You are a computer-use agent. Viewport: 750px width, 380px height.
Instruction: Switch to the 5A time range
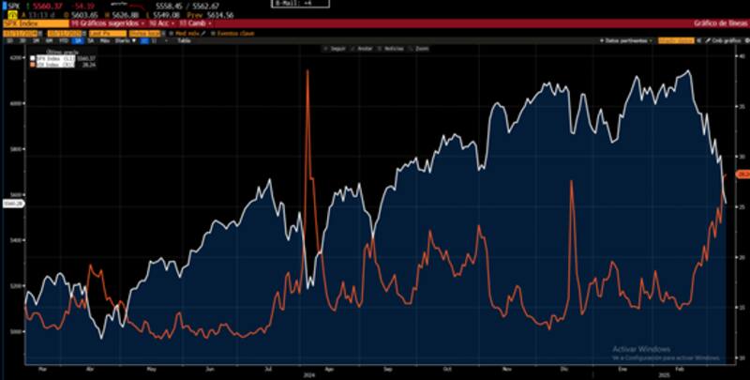click(x=91, y=40)
